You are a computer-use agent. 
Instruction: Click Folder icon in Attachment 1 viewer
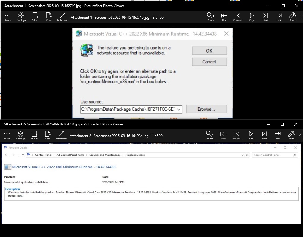(x=35, y=17)
